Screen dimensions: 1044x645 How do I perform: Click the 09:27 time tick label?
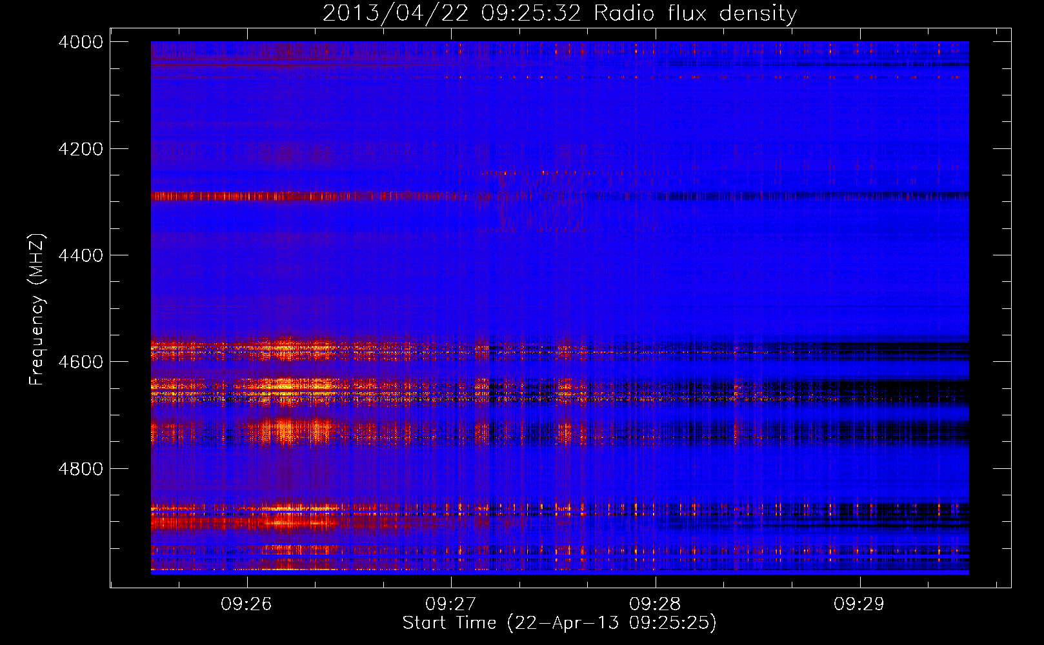451,604
